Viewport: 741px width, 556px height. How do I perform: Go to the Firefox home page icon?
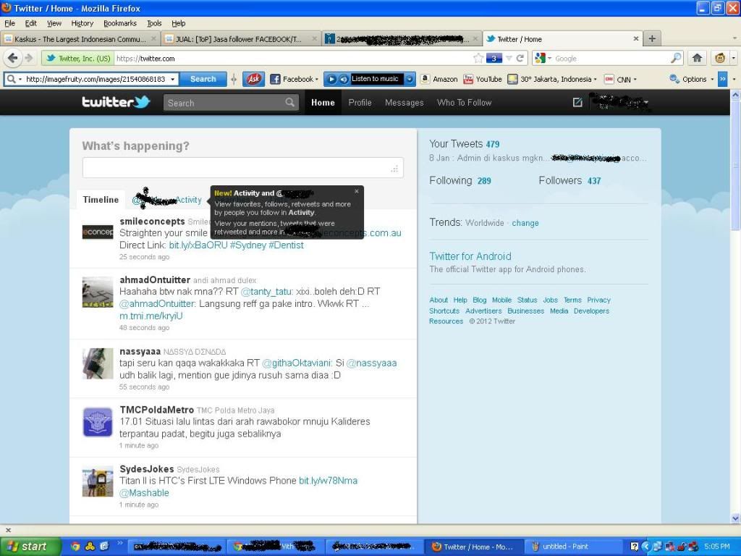click(x=697, y=58)
